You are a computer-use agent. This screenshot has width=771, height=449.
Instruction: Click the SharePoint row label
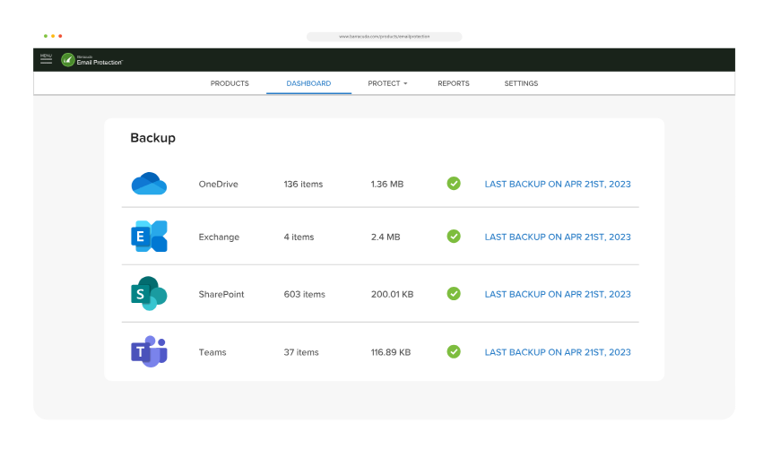pos(221,294)
